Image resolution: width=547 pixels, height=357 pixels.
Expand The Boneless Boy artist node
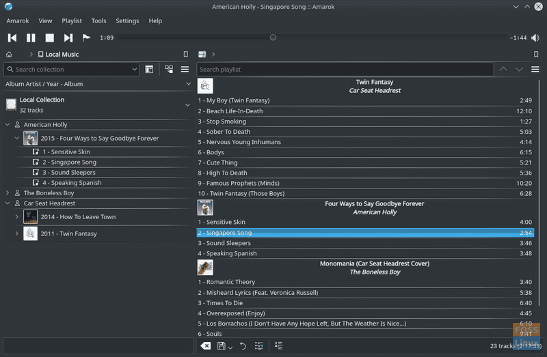coord(8,192)
